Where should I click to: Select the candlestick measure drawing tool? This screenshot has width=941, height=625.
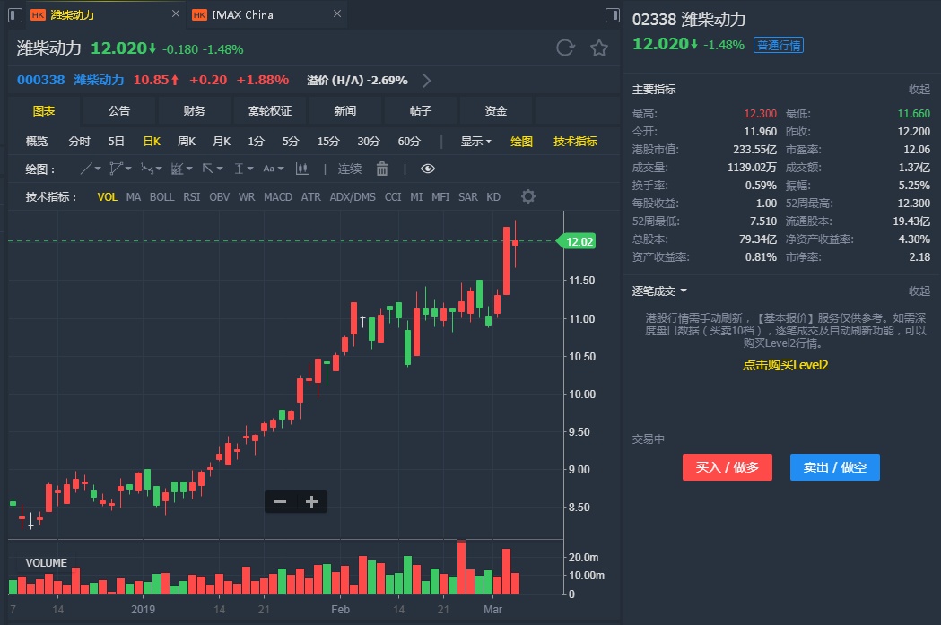[301, 169]
